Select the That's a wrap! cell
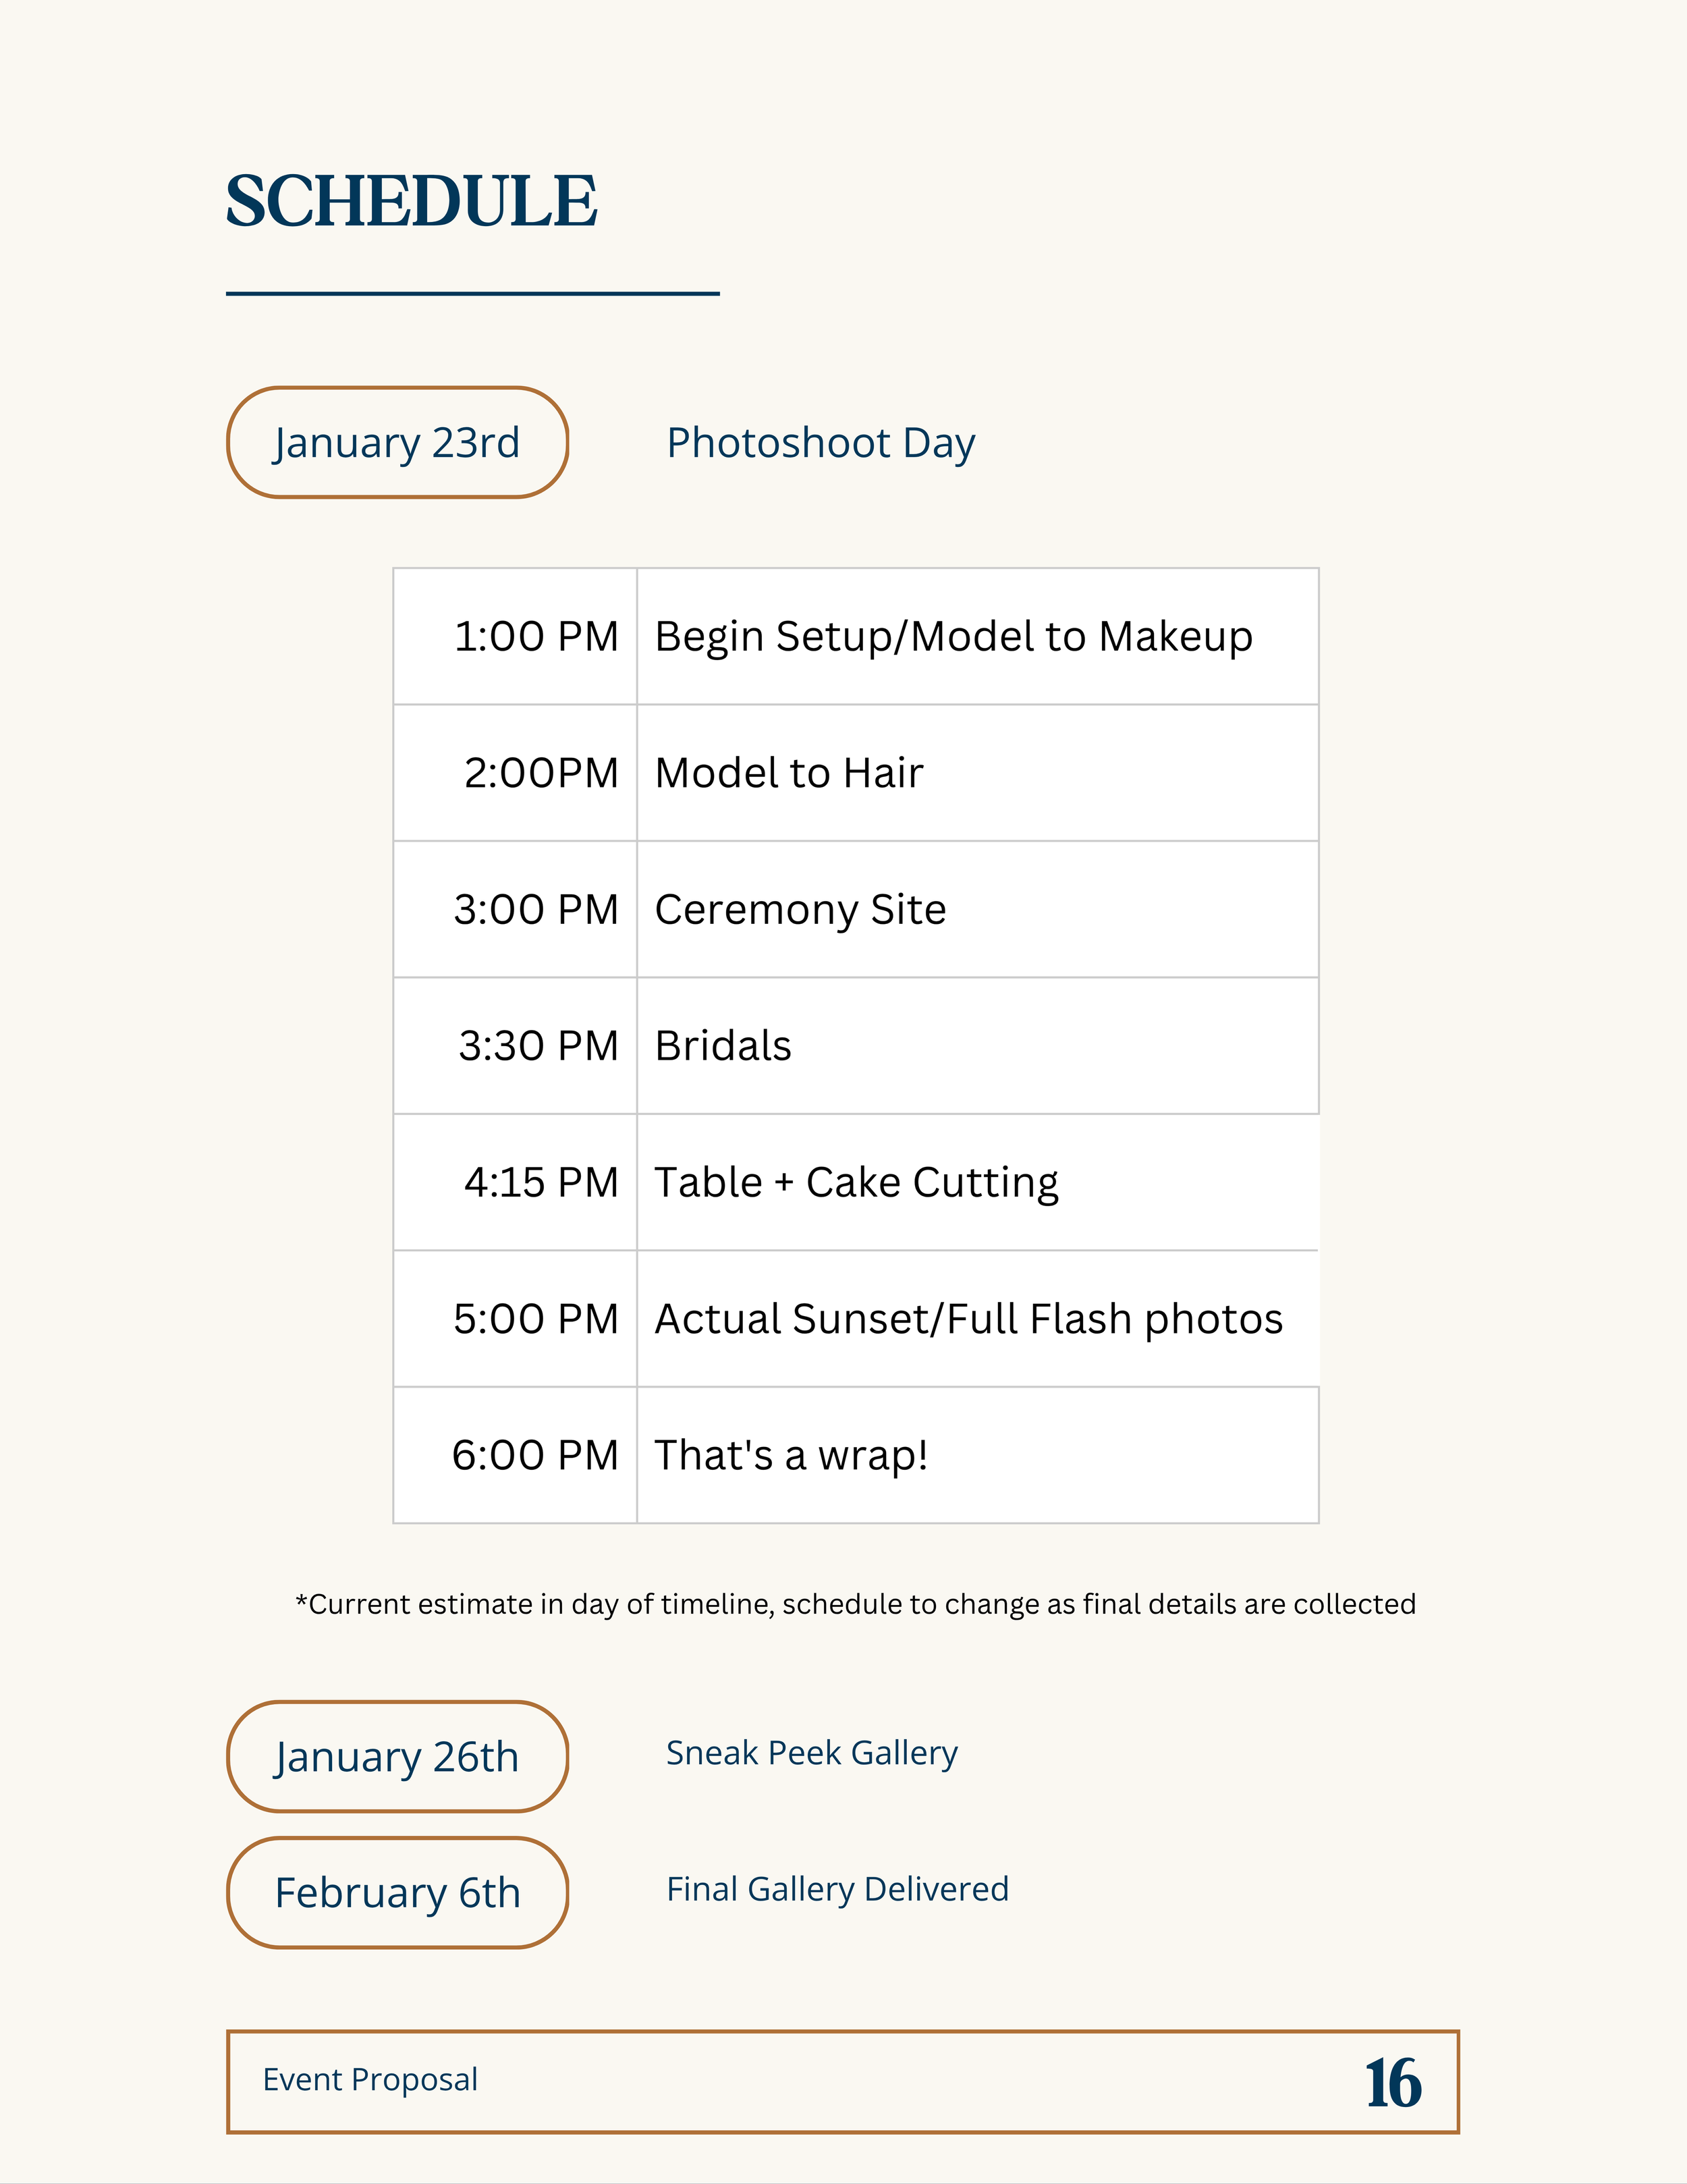The height and width of the screenshot is (2184, 1687). (978, 1455)
